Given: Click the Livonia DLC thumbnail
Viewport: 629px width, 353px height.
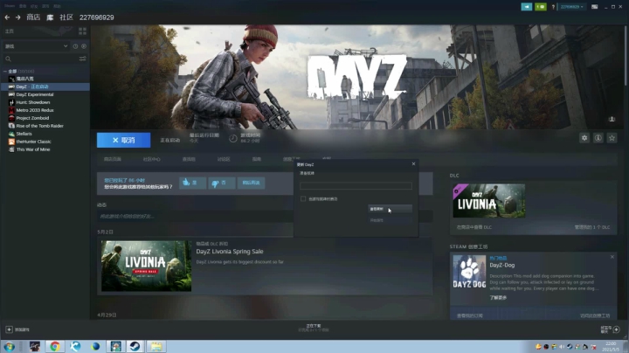Looking at the screenshot, I should (x=489, y=201).
